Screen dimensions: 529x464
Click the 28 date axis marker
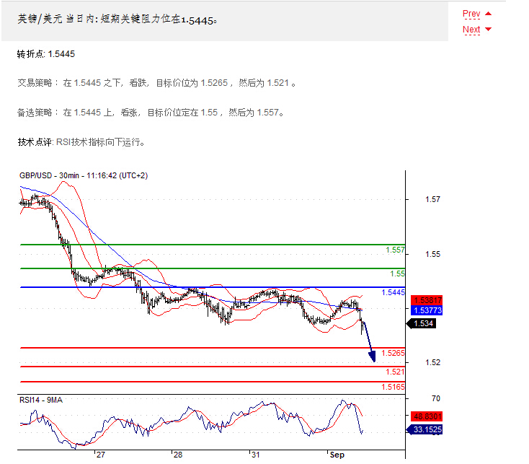[x=178, y=455]
